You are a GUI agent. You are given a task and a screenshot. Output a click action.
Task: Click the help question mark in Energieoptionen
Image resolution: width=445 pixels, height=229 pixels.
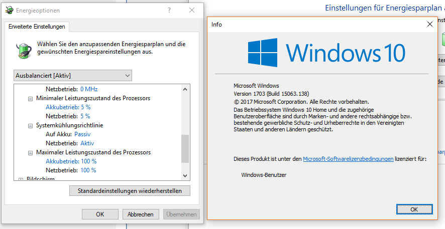pos(169,11)
